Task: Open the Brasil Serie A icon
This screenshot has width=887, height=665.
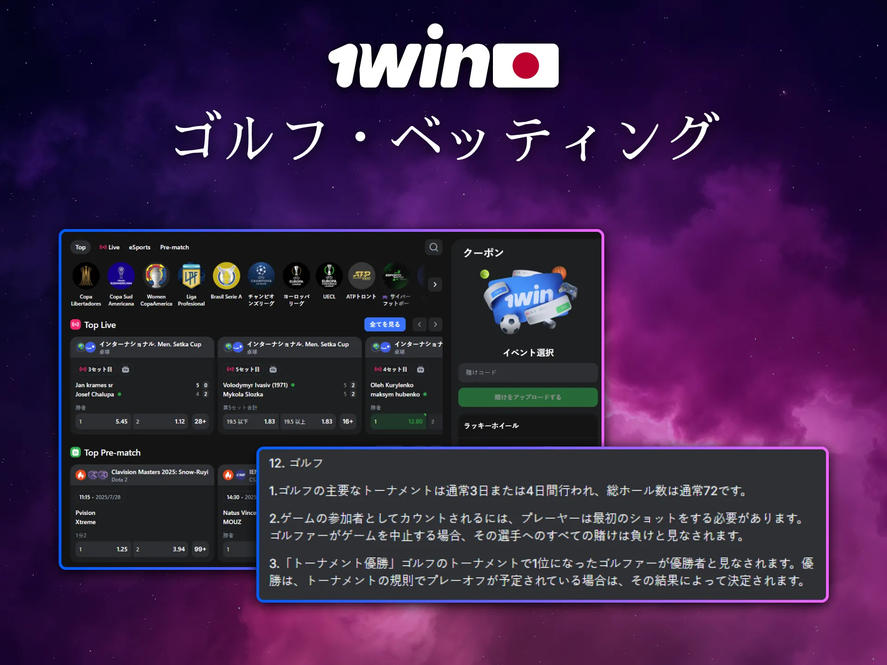Action: pos(226,276)
